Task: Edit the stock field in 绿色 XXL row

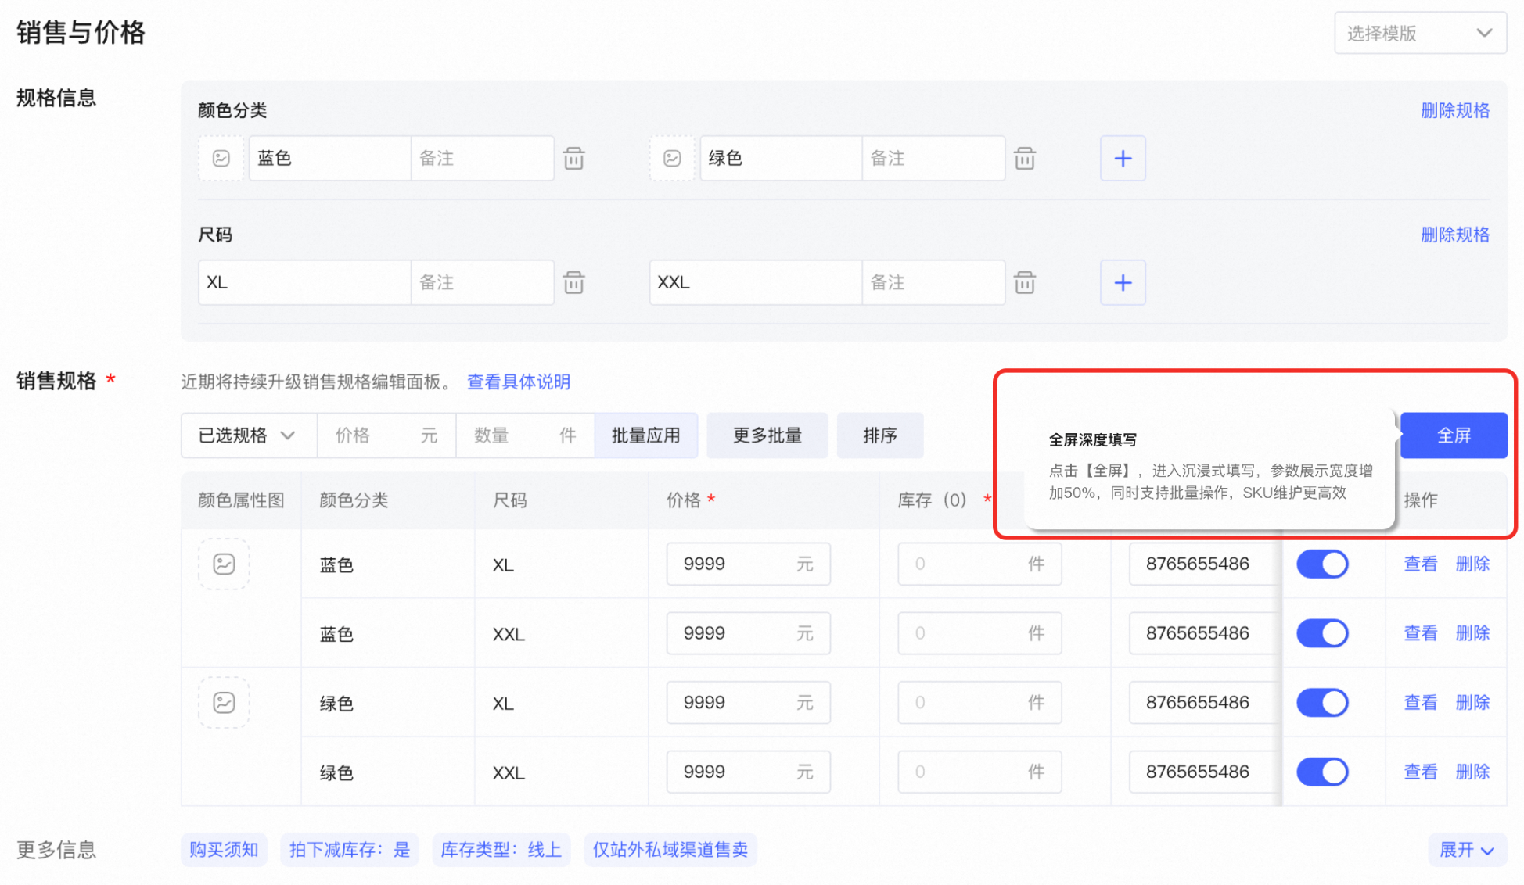Action: 979,772
